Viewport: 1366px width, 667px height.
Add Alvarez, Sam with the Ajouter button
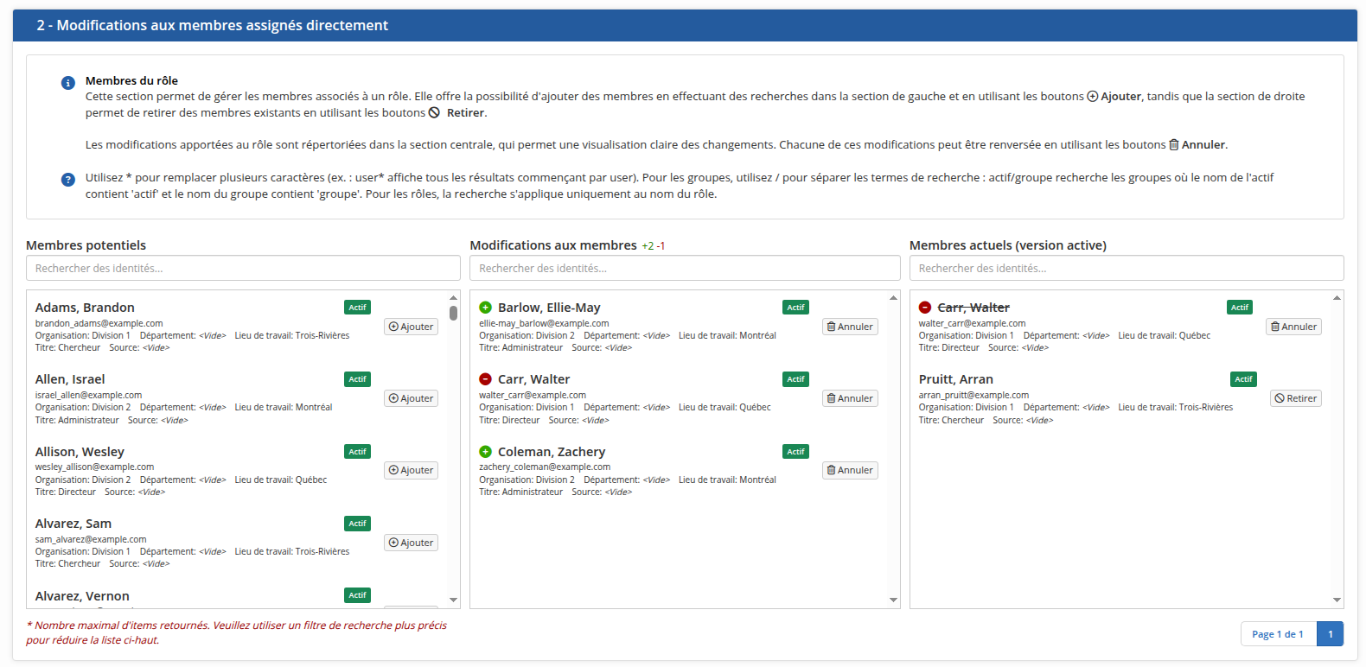coord(411,543)
